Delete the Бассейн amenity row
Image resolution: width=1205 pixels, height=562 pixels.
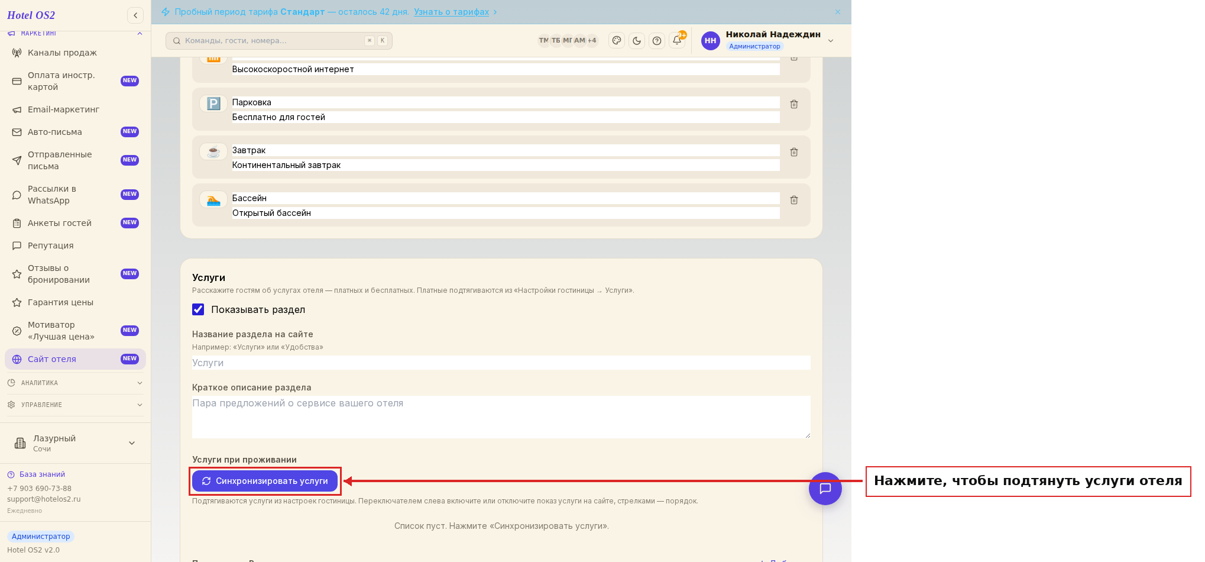coord(794,200)
